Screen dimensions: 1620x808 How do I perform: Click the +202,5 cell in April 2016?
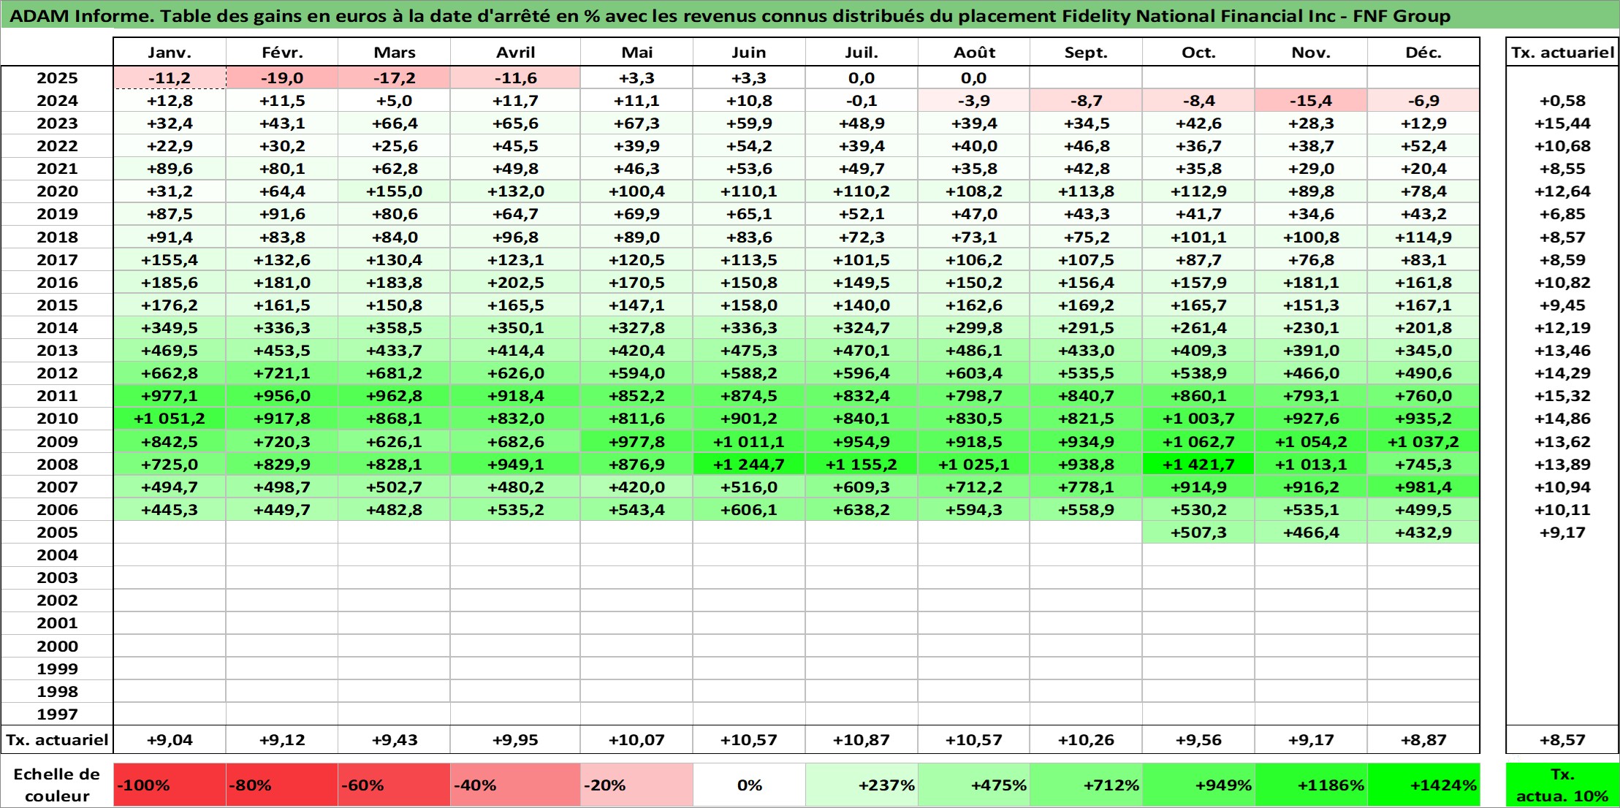coord(515,283)
